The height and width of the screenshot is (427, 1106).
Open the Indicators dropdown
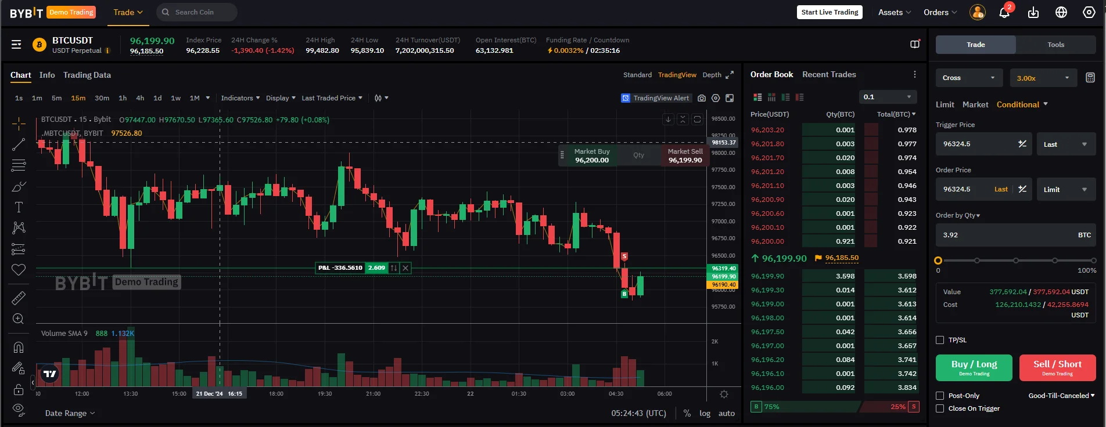pos(240,98)
